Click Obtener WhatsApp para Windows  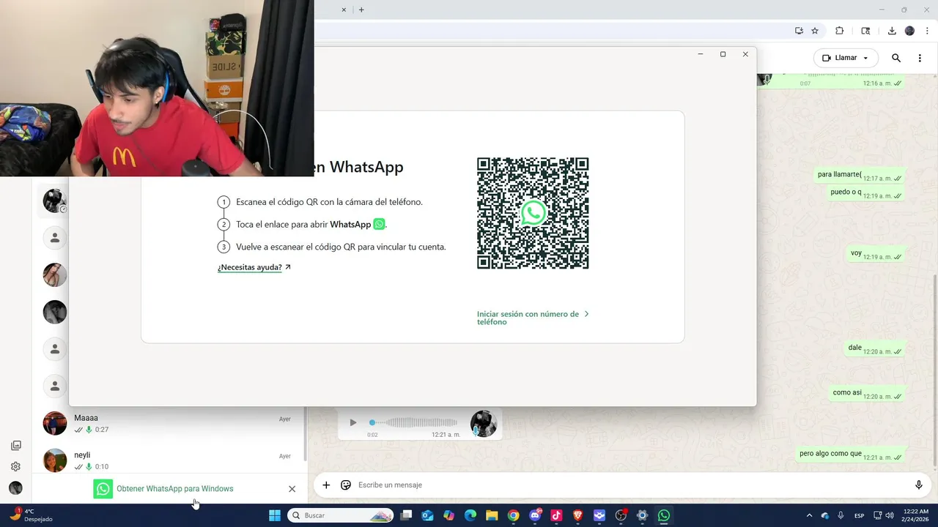(x=174, y=489)
